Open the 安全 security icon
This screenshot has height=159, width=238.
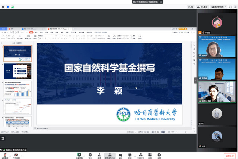90,154
